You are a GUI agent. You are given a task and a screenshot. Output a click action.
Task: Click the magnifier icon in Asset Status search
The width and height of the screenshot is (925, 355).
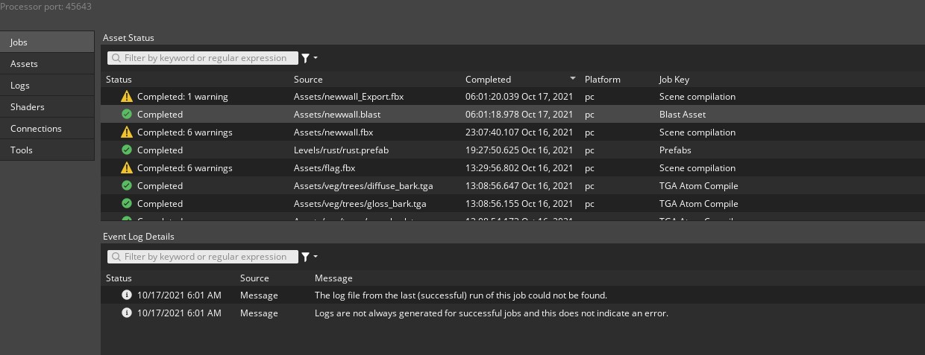[116, 58]
